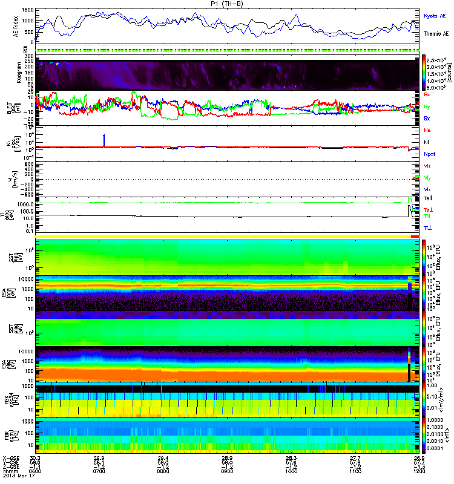Select the black Ni legend label
This screenshot has width=454, height=484.
[426, 142]
